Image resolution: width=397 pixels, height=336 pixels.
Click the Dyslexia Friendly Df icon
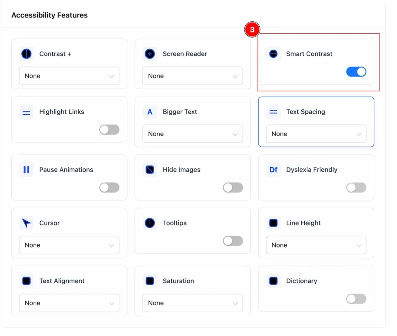coord(273,170)
